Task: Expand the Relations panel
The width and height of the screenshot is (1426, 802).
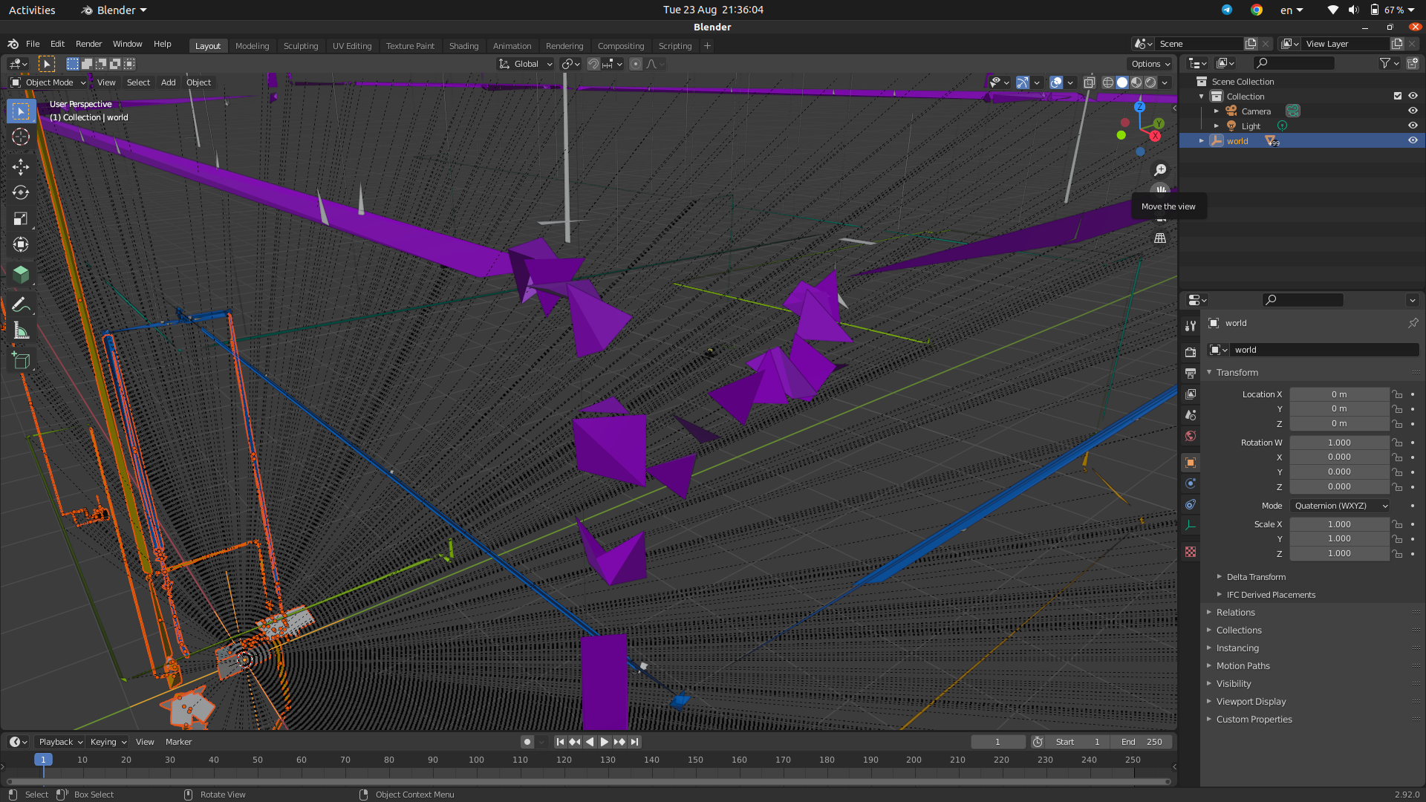Action: pos(1235,613)
